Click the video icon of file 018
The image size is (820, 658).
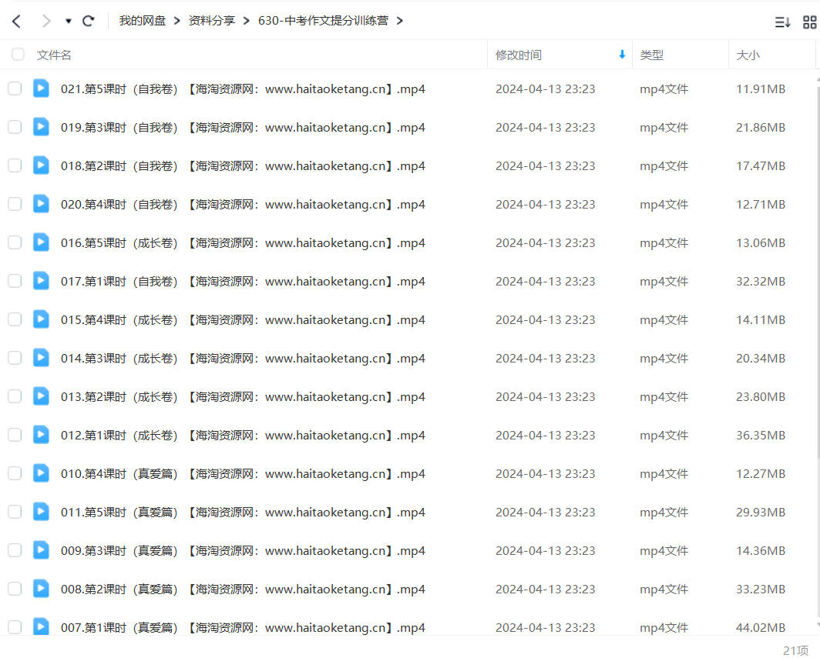coord(41,165)
